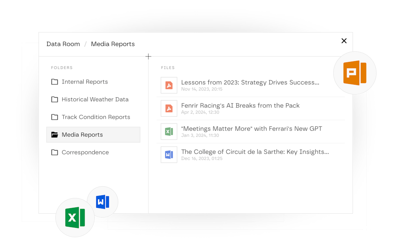This screenshot has width=393, height=247.
Task: Click the open Media Reports folder icon
Action: tap(55, 135)
